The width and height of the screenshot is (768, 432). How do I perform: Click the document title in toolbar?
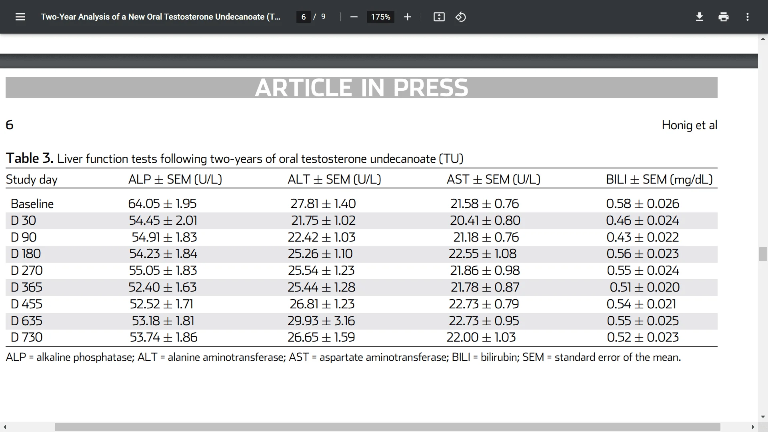click(x=160, y=17)
